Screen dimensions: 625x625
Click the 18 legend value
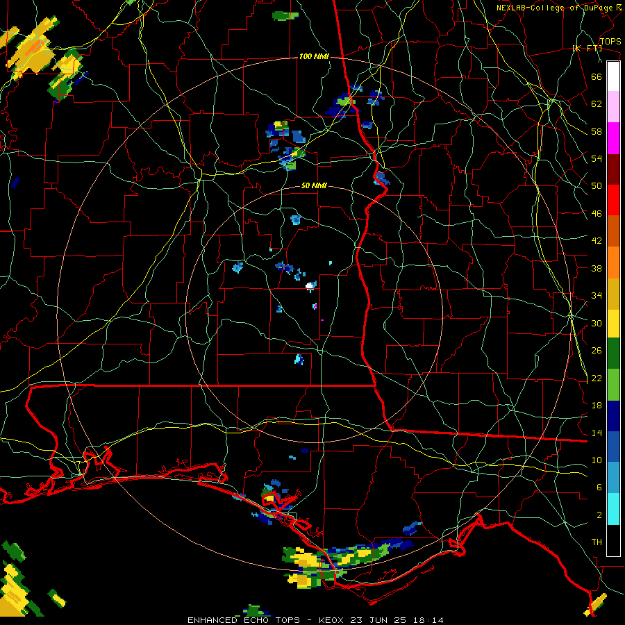coord(597,406)
